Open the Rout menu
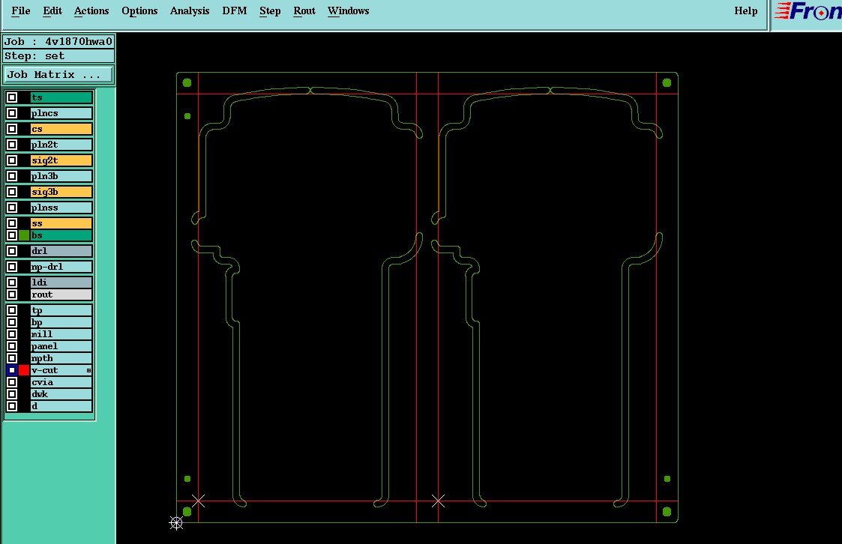842x544 pixels. click(304, 10)
